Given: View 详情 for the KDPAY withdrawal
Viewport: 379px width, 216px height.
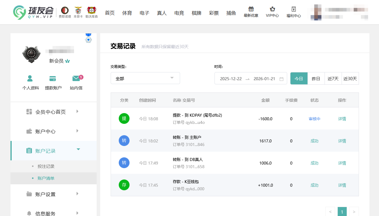Looking at the screenshot, I should [342, 118].
